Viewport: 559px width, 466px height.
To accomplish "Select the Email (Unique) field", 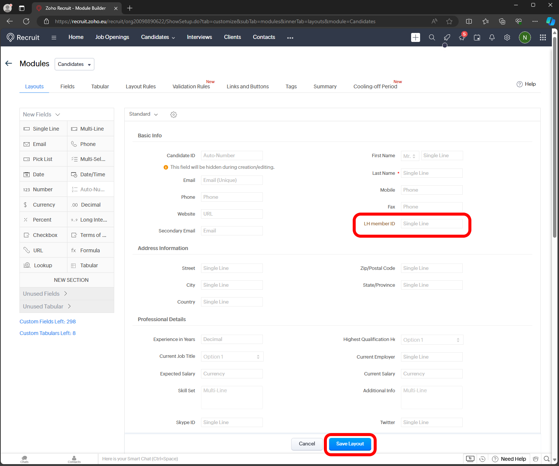I will [x=232, y=180].
